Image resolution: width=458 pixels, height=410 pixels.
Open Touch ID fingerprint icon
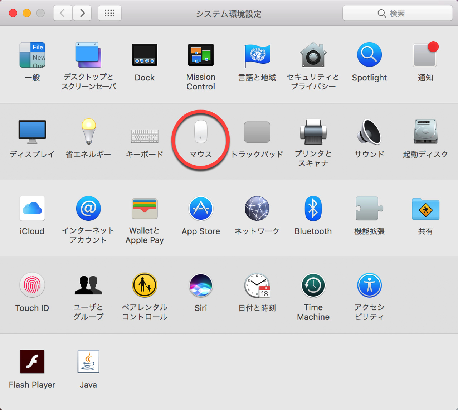[x=32, y=285]
